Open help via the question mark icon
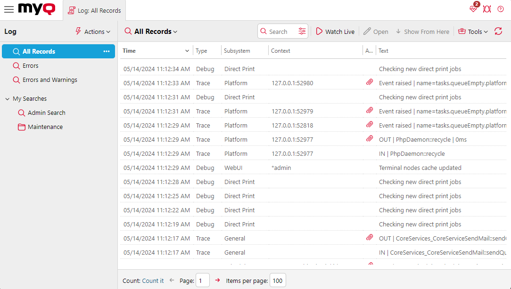The width and height of the screenshot is (511, 289). (x=501, y=8)
